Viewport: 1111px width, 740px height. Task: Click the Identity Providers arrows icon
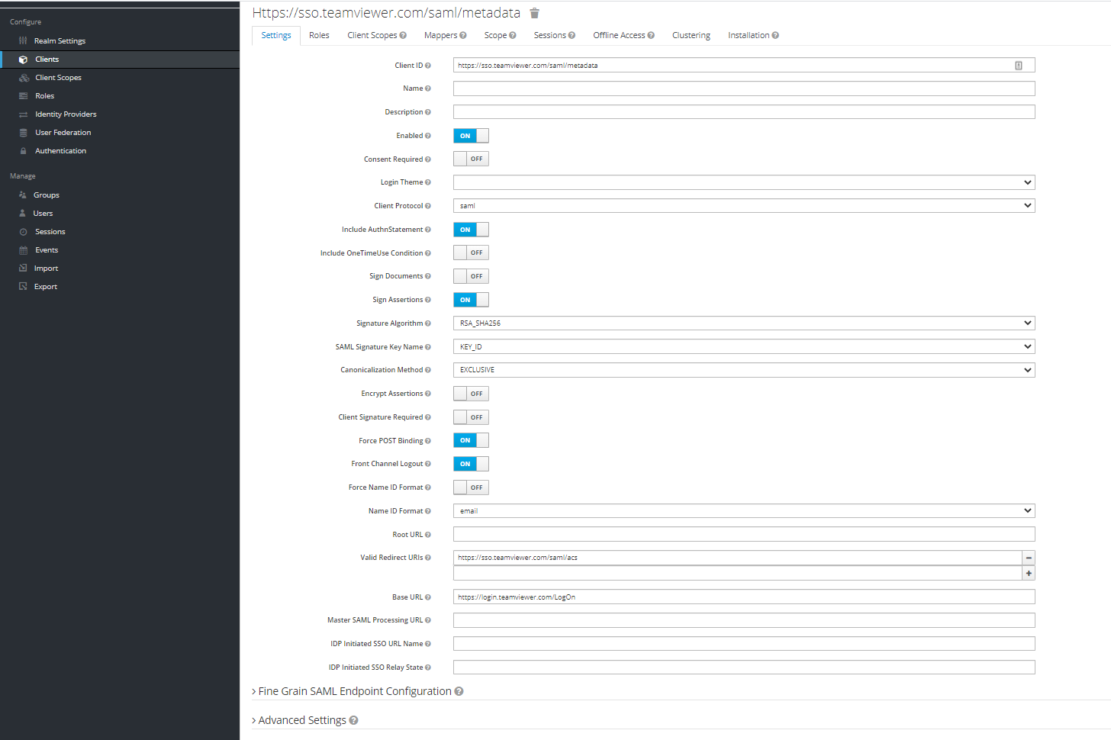point(23,114)
